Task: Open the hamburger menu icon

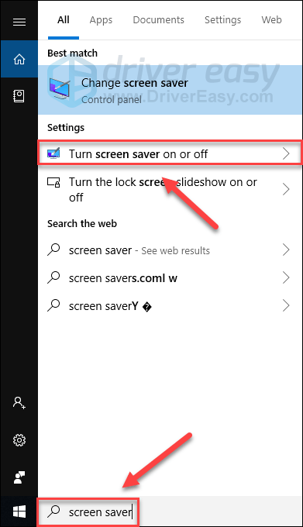Action: click(x=19, y=22)
